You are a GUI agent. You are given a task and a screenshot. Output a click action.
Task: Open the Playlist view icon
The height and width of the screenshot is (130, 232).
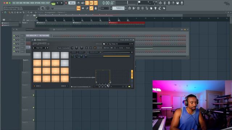point(129,8)
